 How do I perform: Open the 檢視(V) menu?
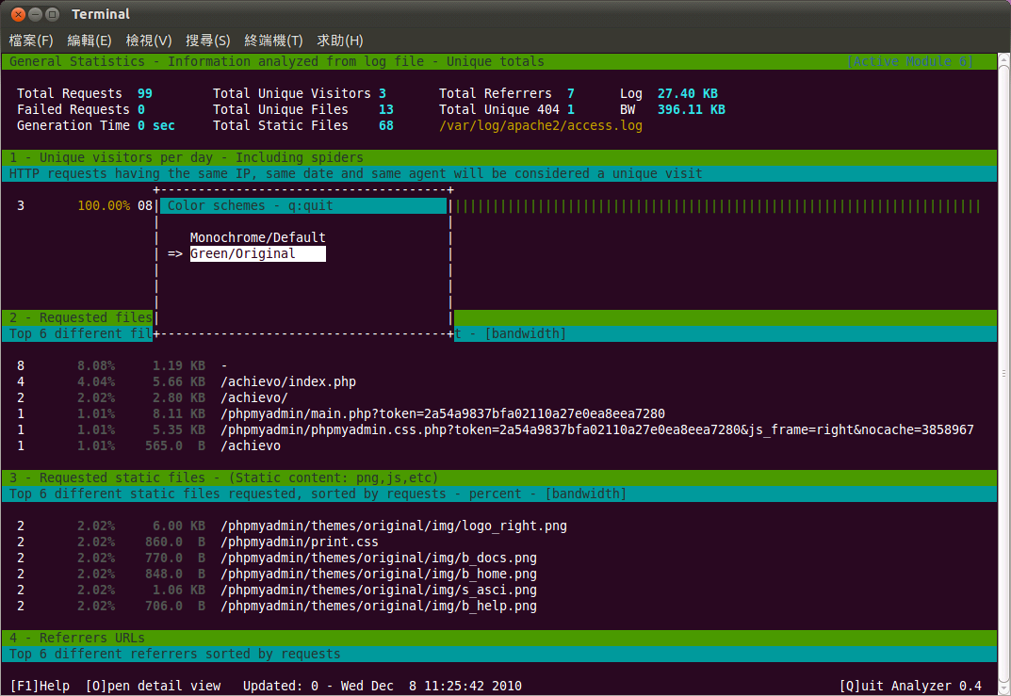pyautogui.click(x=148, y=40)
